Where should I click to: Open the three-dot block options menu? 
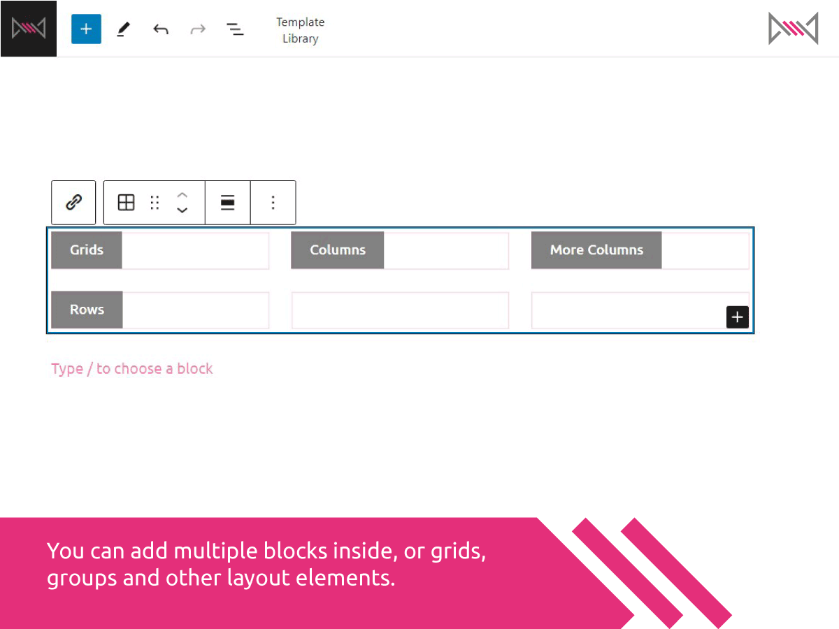pos(273,203)
